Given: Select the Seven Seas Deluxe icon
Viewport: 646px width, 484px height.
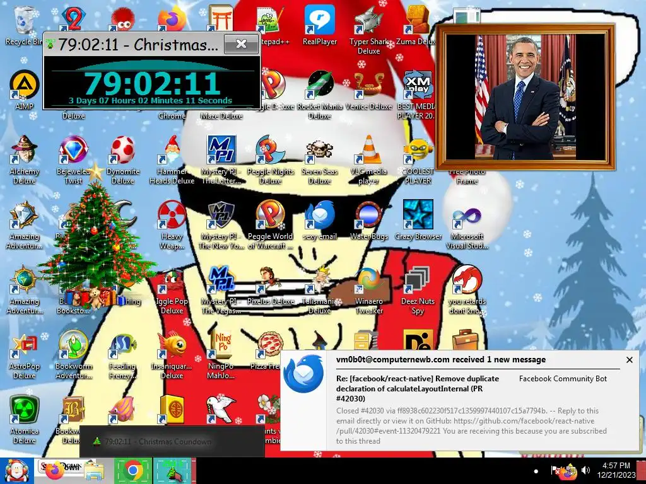Looking at the screenshot, I should 319,159.
